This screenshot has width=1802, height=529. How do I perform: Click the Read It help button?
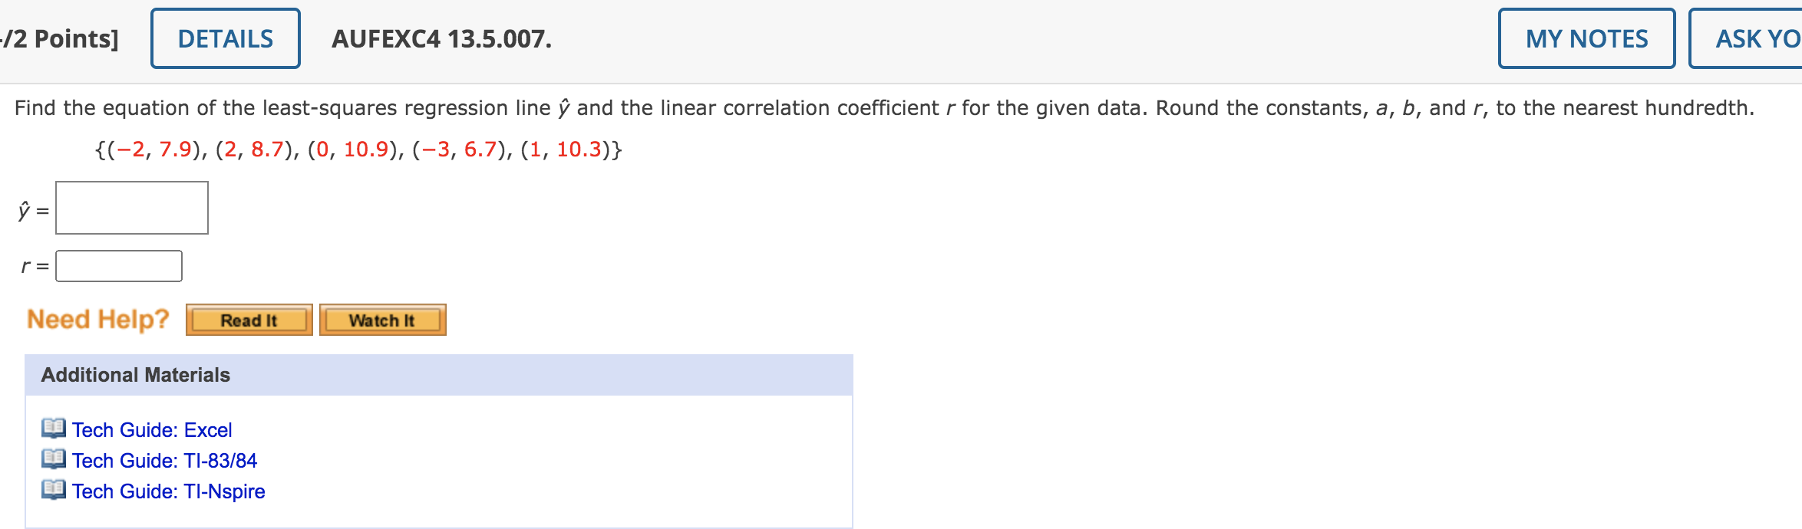[248, 320]
